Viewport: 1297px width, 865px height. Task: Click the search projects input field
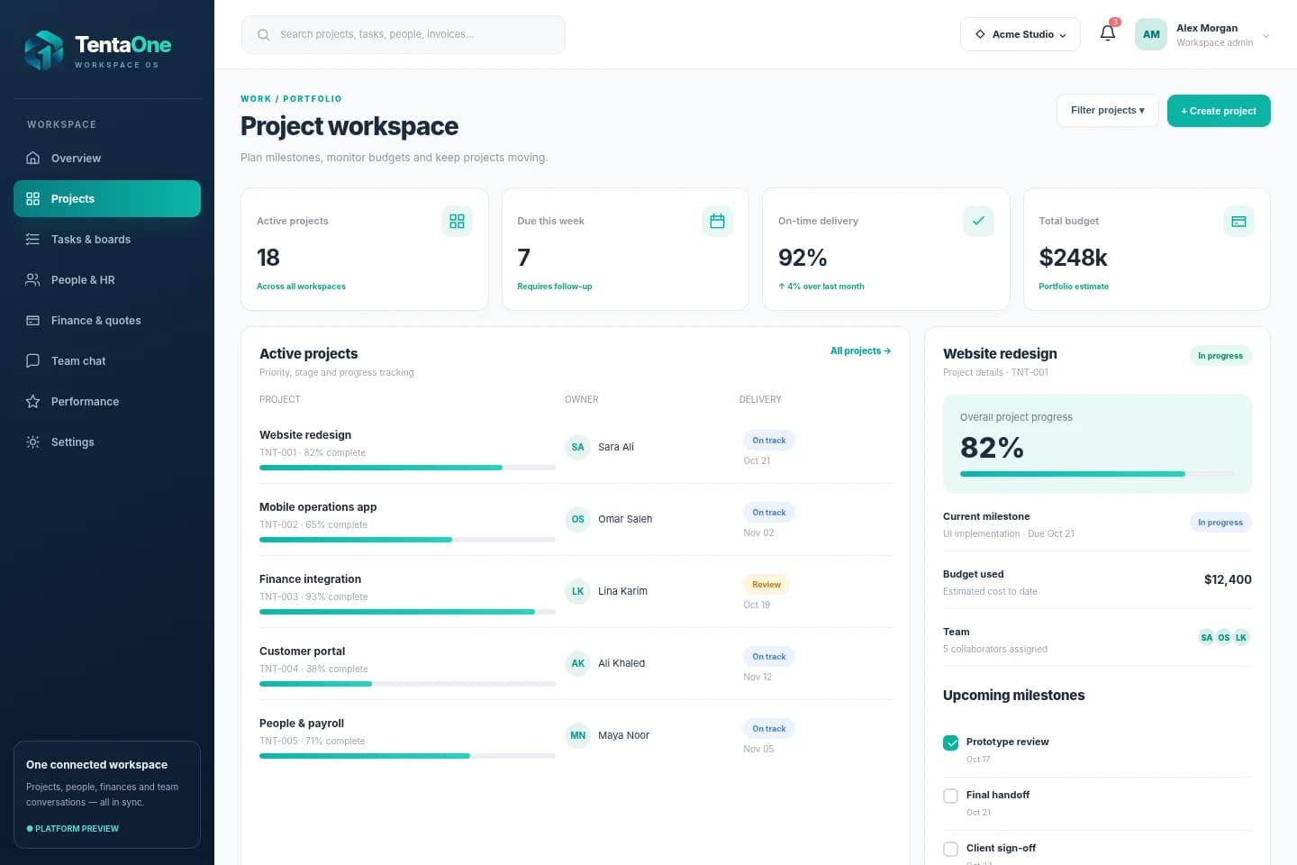(x=404, y=34)
